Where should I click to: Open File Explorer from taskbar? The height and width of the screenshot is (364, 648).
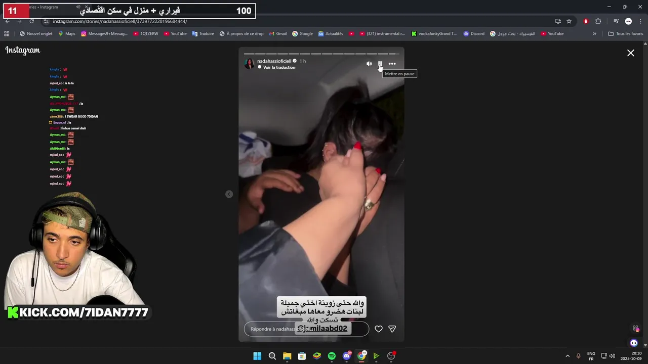(x=287, y=356)
